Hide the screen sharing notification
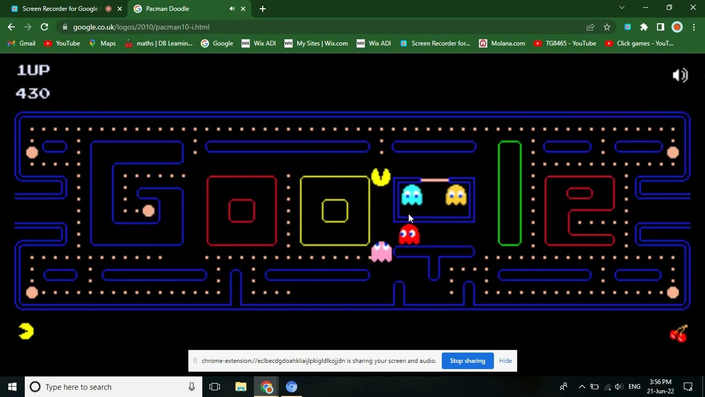 coord(505,361)
